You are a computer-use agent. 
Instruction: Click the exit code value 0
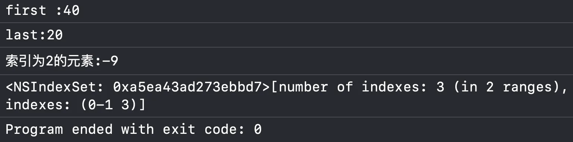tap(257, 129)
